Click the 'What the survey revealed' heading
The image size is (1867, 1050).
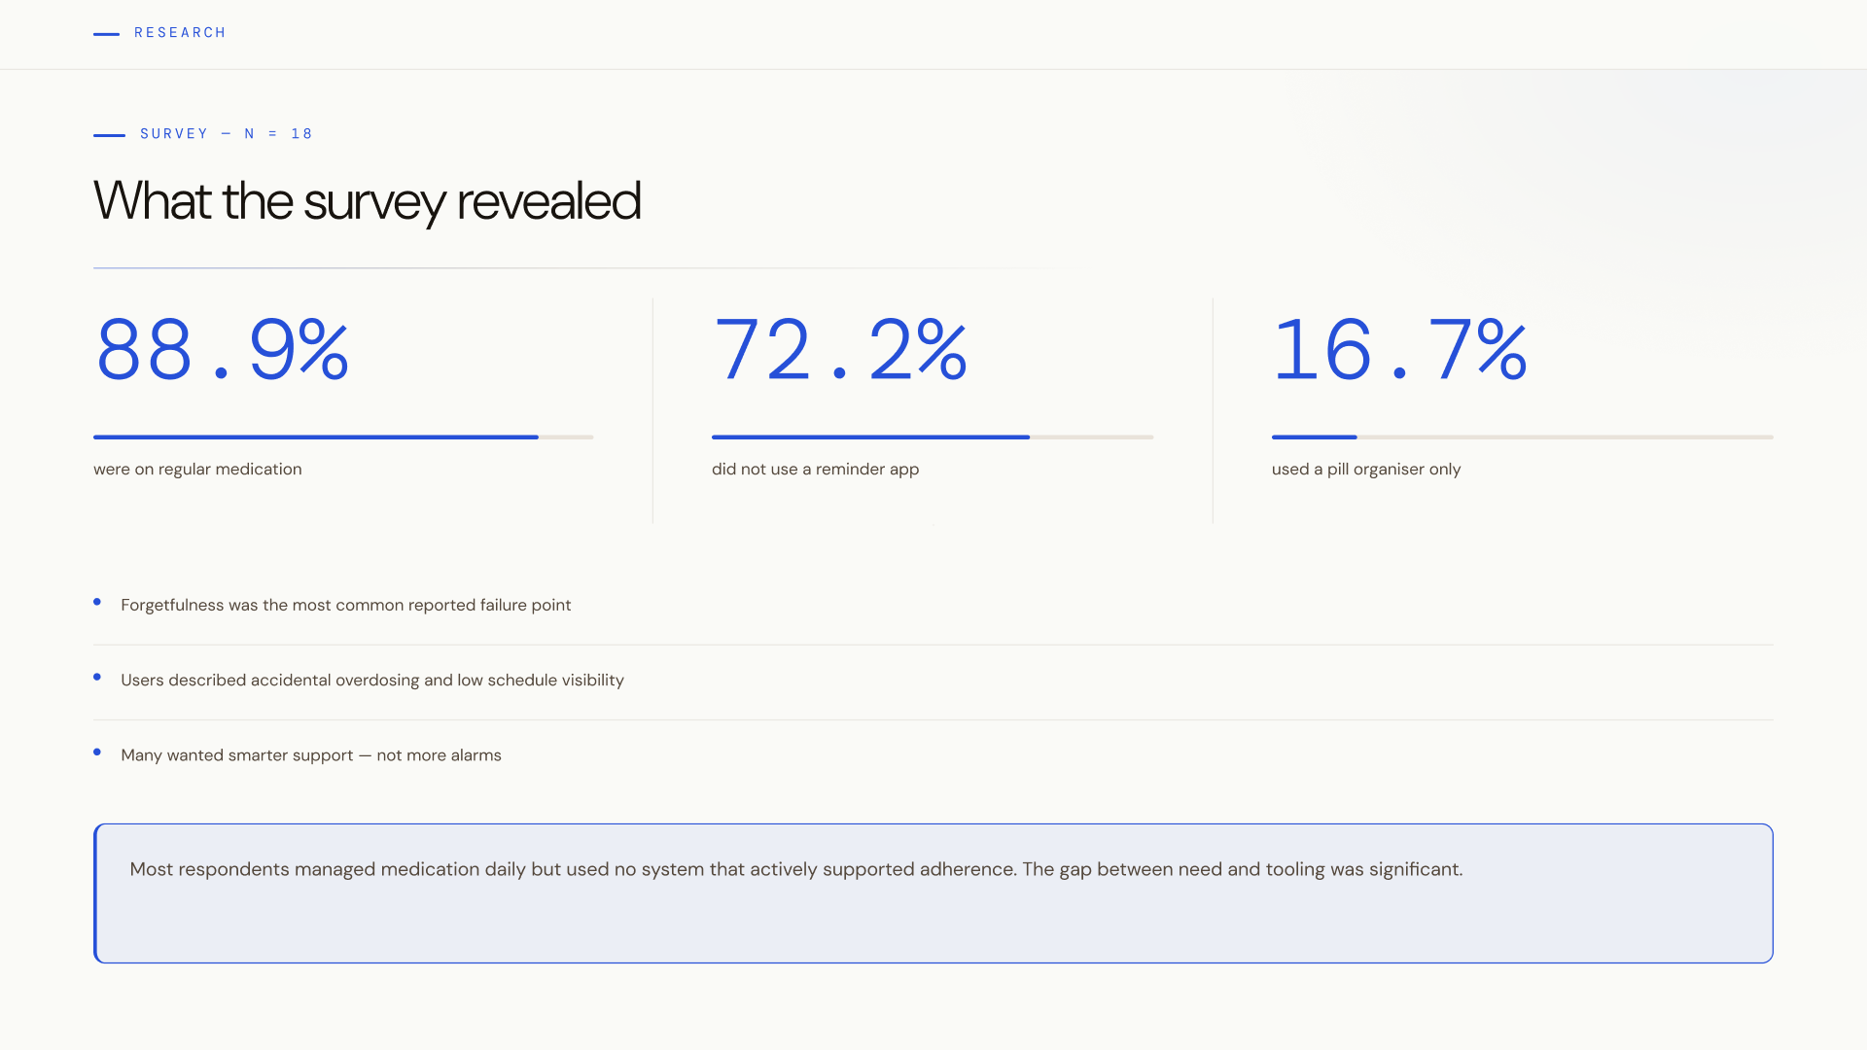coord(367,201)
